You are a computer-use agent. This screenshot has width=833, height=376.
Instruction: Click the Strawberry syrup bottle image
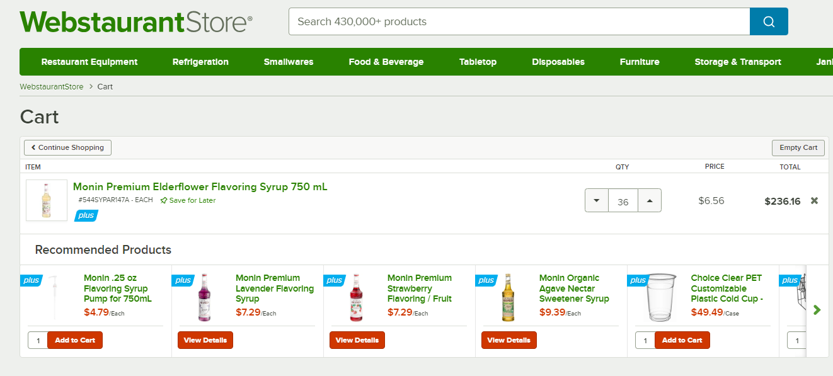(x=357, y=297)
